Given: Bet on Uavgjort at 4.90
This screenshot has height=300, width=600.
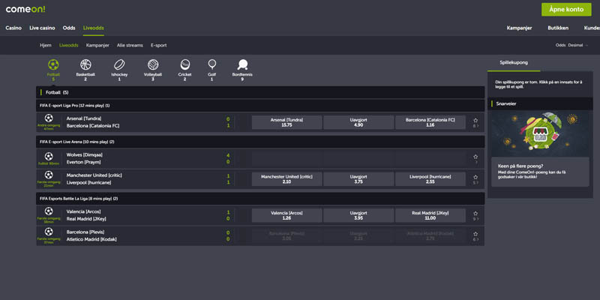Looking at the screenshot, I should pyautogui.click(x=358, y=122).
